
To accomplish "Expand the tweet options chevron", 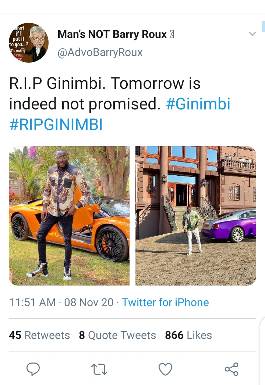I will coord(252,34).
